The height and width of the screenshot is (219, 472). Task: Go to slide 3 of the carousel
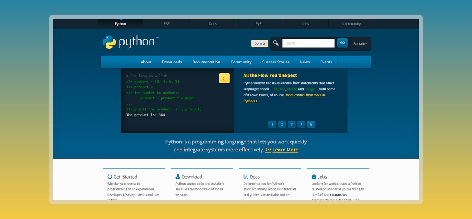click(x=292, y=124)
